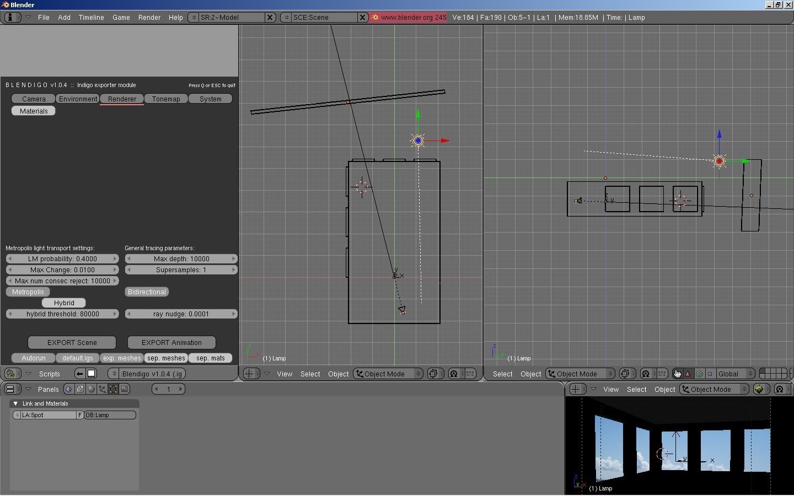This screenshot has width=794, height=496.
Task: Open the Add menu
Action: click(64, 17)
